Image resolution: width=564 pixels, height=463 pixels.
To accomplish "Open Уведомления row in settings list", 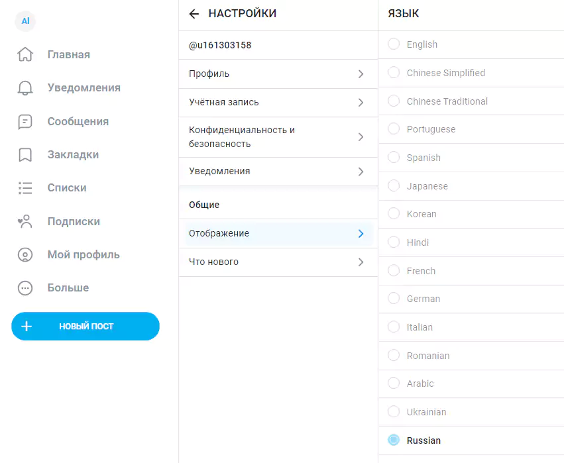I will (278, 172).
